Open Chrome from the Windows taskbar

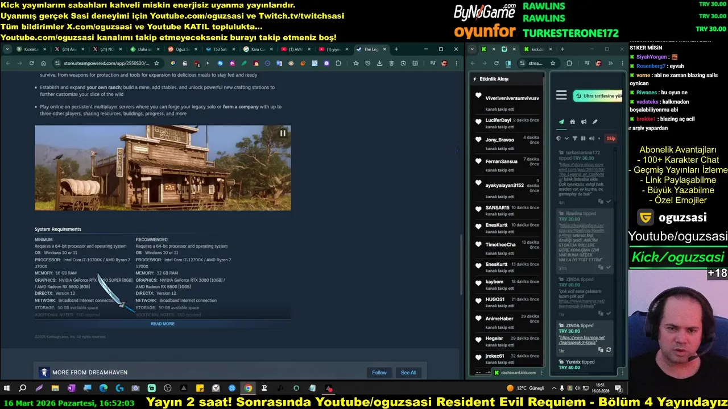point(248,389)
